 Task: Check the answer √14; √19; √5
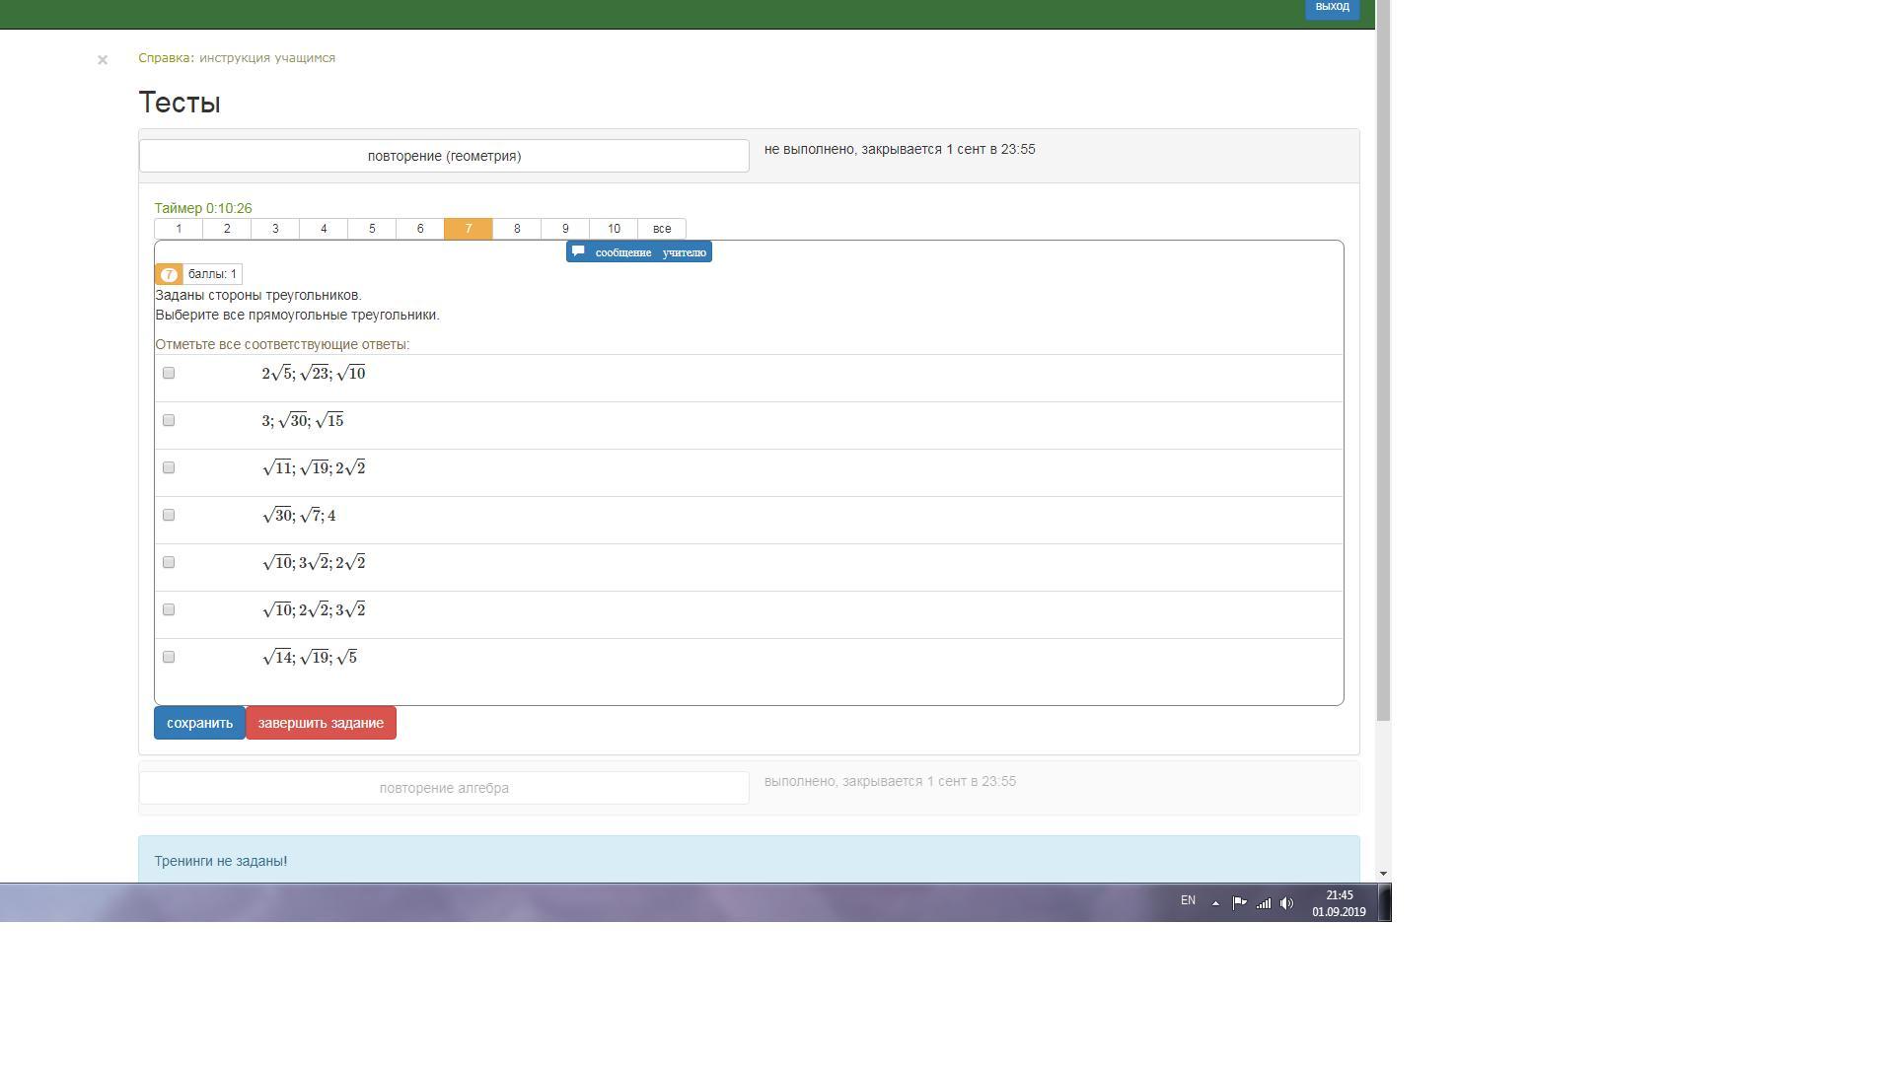click(169, 657)
